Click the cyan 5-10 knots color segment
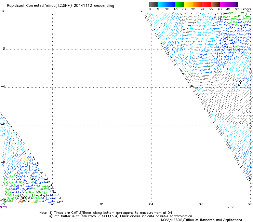Screen dimensions: 253x222 click(x=162, y=4)
